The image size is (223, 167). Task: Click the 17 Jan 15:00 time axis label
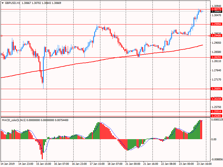coord(97,164)
